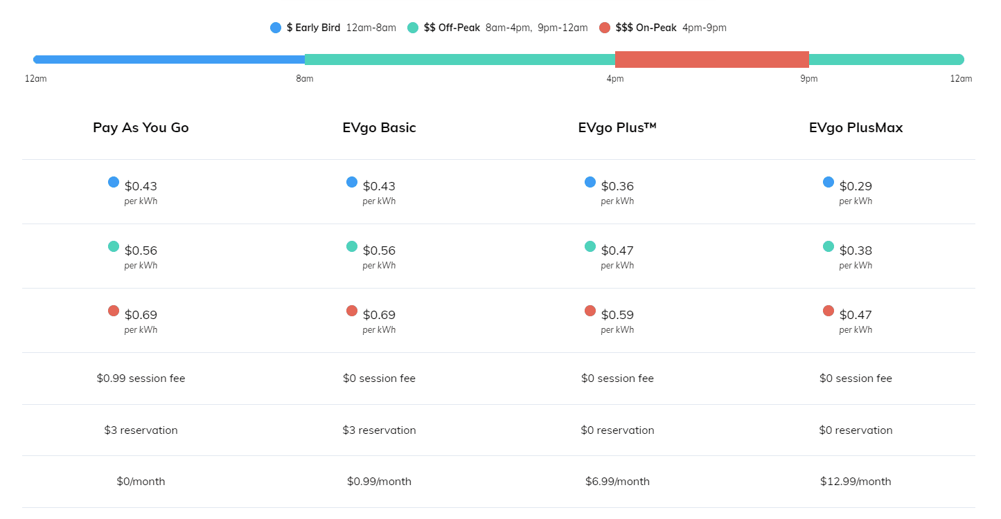Click the red On-Peak legend dot
Image resolution: width=1001 pixels, height=519 pixels.
[x=605, y=28]
